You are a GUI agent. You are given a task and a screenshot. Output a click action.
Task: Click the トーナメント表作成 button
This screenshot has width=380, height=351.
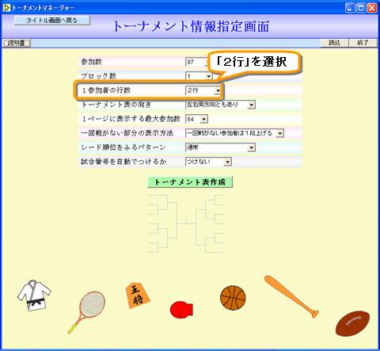[x=190, y=182]
